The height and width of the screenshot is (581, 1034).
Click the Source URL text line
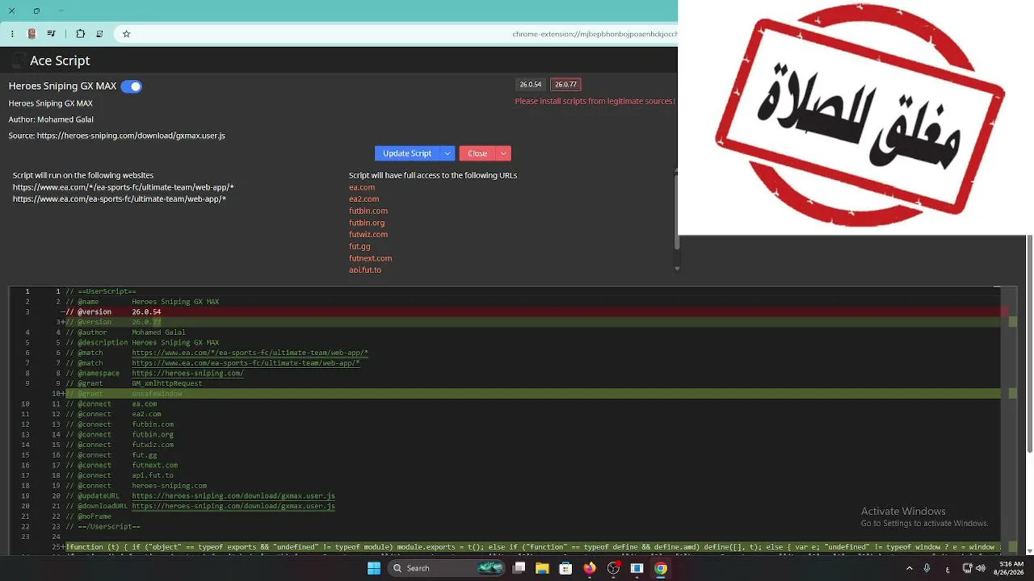click(x=117, y=136)
